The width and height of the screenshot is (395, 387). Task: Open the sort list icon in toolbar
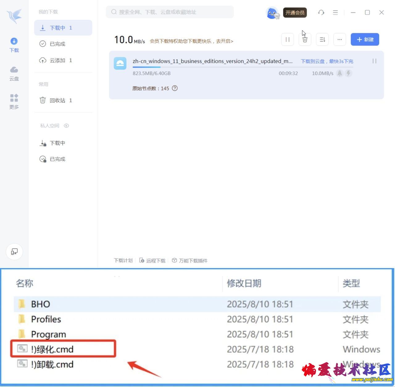322,40
